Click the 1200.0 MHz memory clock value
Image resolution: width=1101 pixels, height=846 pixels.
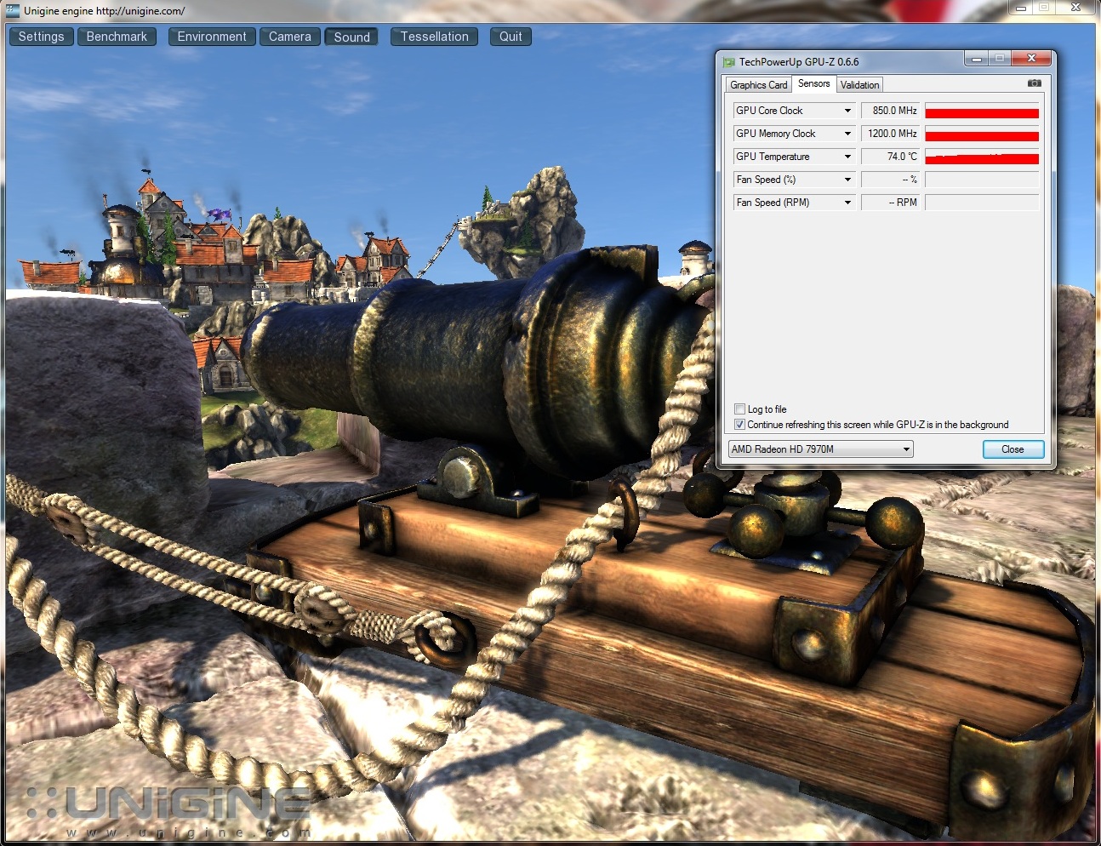891,134
